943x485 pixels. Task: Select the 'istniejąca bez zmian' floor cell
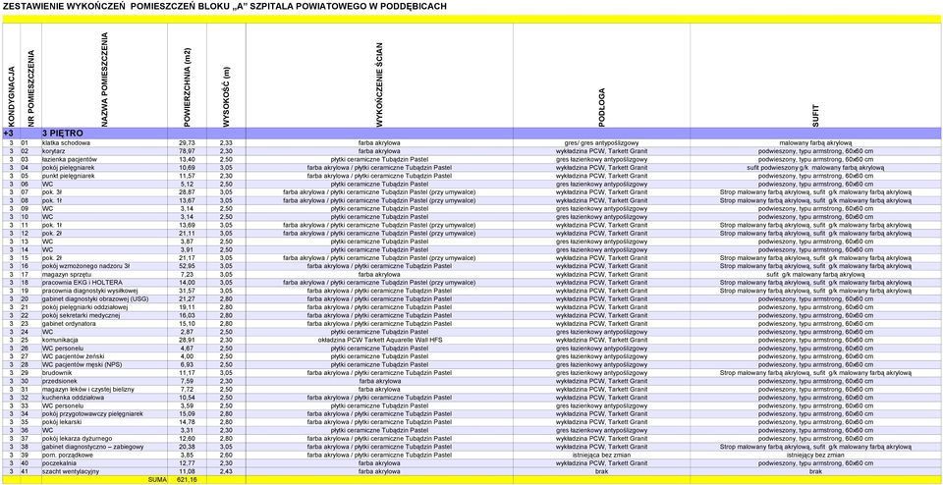pos(601,455)
